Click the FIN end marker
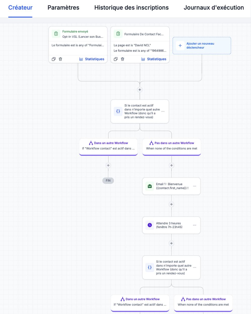This screenshot has height=314, width=251. pos(108,181)
